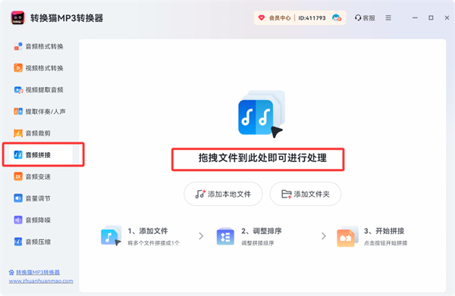Click the step 2 调整排序 icon

225,236
